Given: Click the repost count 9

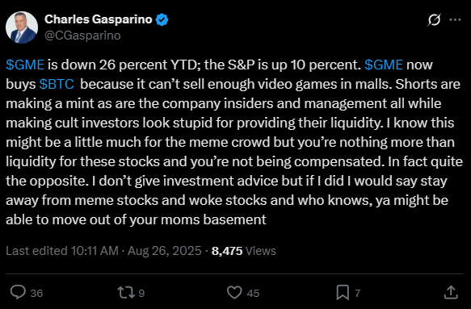Looking at the screenshot, I should click(141, 293).
